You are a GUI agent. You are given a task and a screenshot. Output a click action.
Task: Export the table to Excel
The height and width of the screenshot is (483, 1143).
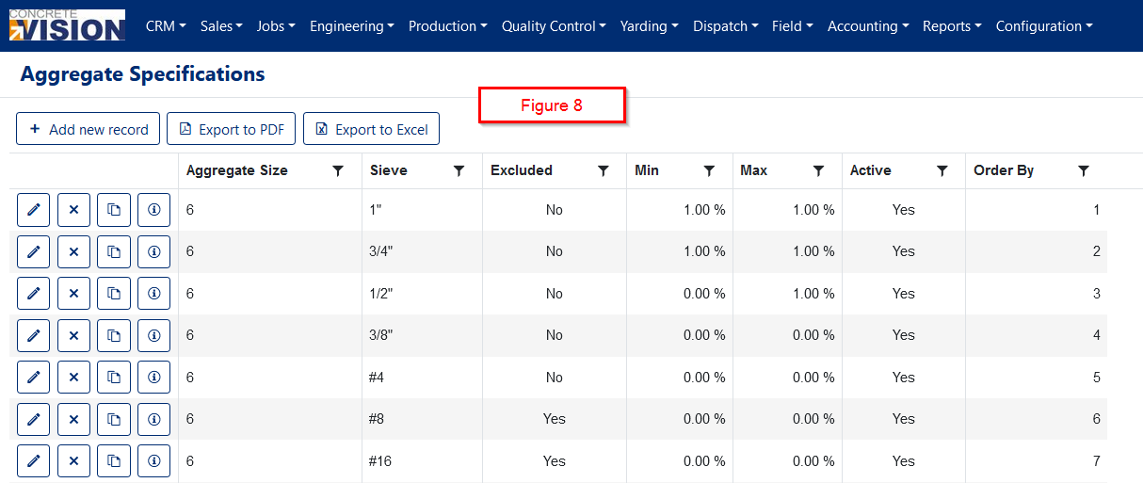tap(371, 129)
